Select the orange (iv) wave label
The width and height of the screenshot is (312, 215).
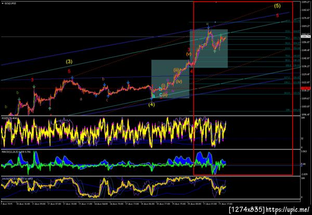pos(179,81)
